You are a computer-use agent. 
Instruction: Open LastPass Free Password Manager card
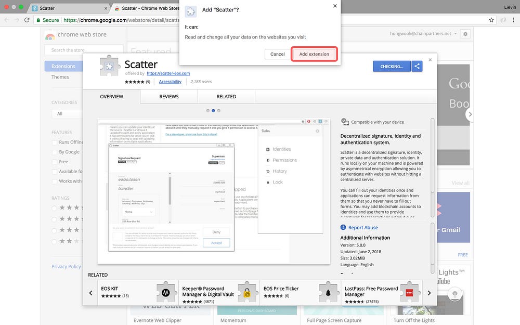[381, 292]
